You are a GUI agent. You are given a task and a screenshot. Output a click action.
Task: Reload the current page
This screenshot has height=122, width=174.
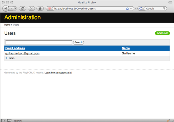coord(22,8)
